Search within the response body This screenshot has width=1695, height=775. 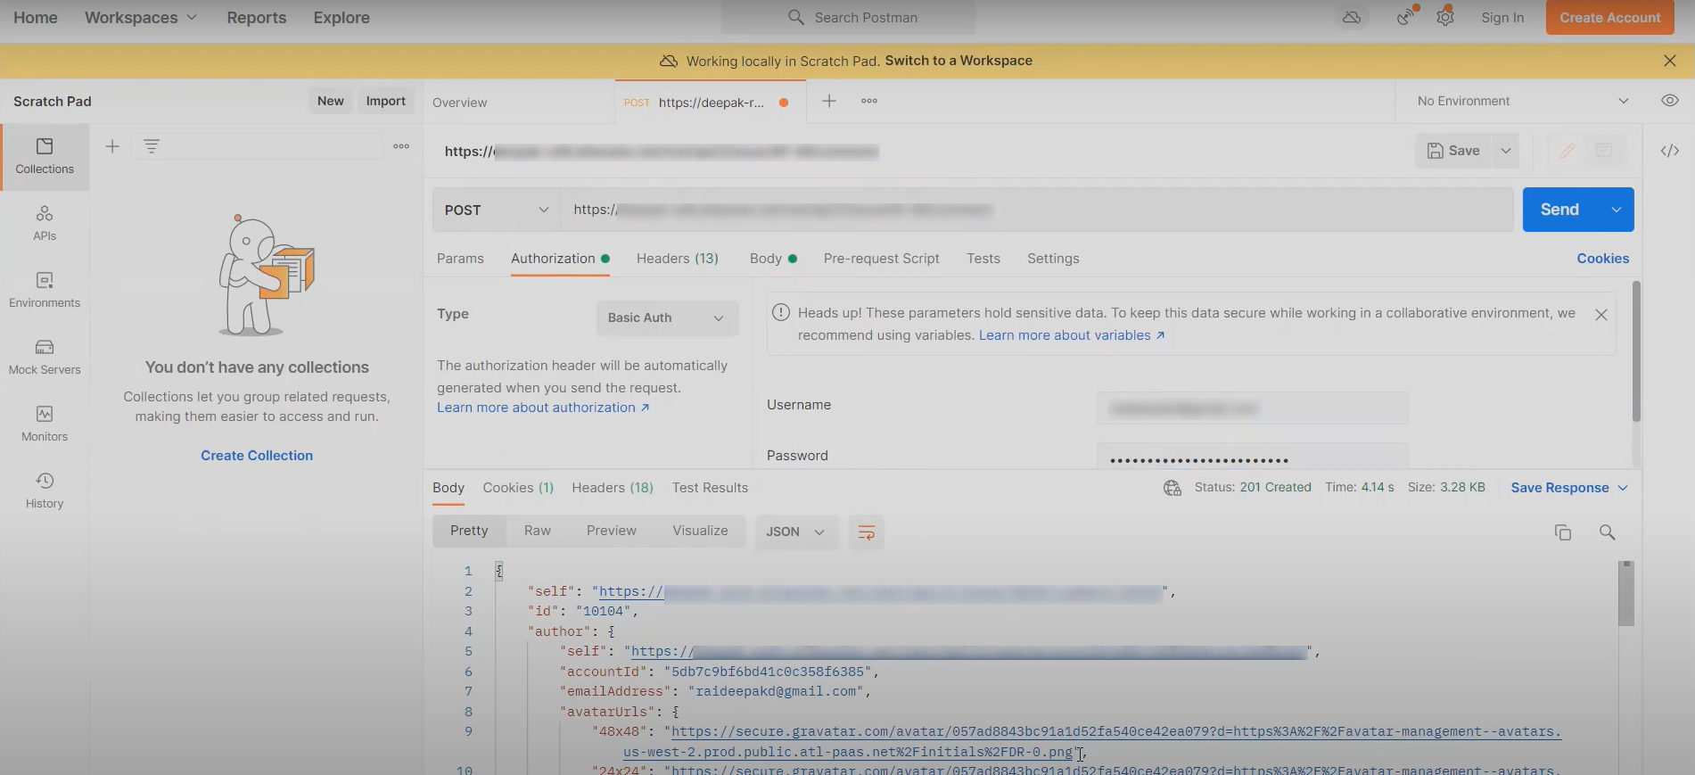pyautogui.click(x=1607, y=532)
